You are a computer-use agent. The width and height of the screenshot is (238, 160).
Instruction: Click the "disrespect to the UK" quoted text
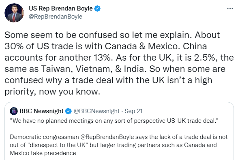(x=59, y=145)
